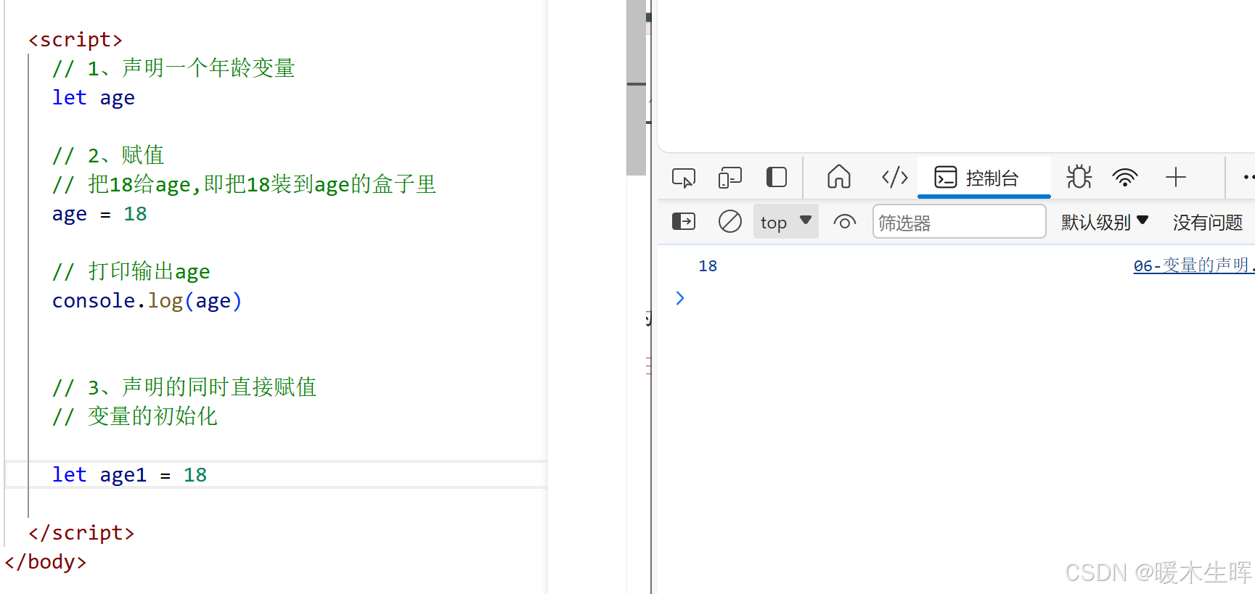Viewport: 1255px width, 594px height.
Task: Click the line 'let age'
Action: [94, 98]
